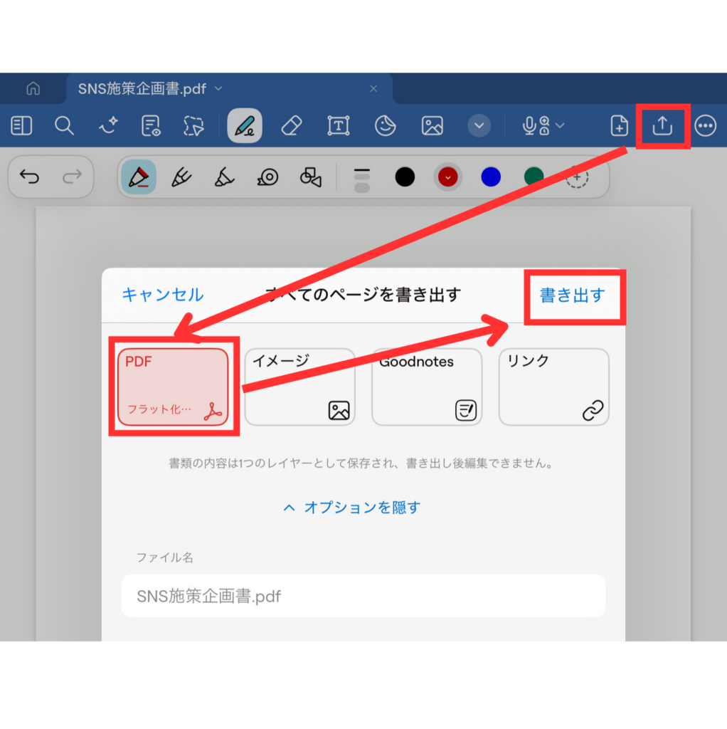This screenshot has width=727, height=729.
Task: Expand the microphone recording dropdown
Action: pos(560,126)
